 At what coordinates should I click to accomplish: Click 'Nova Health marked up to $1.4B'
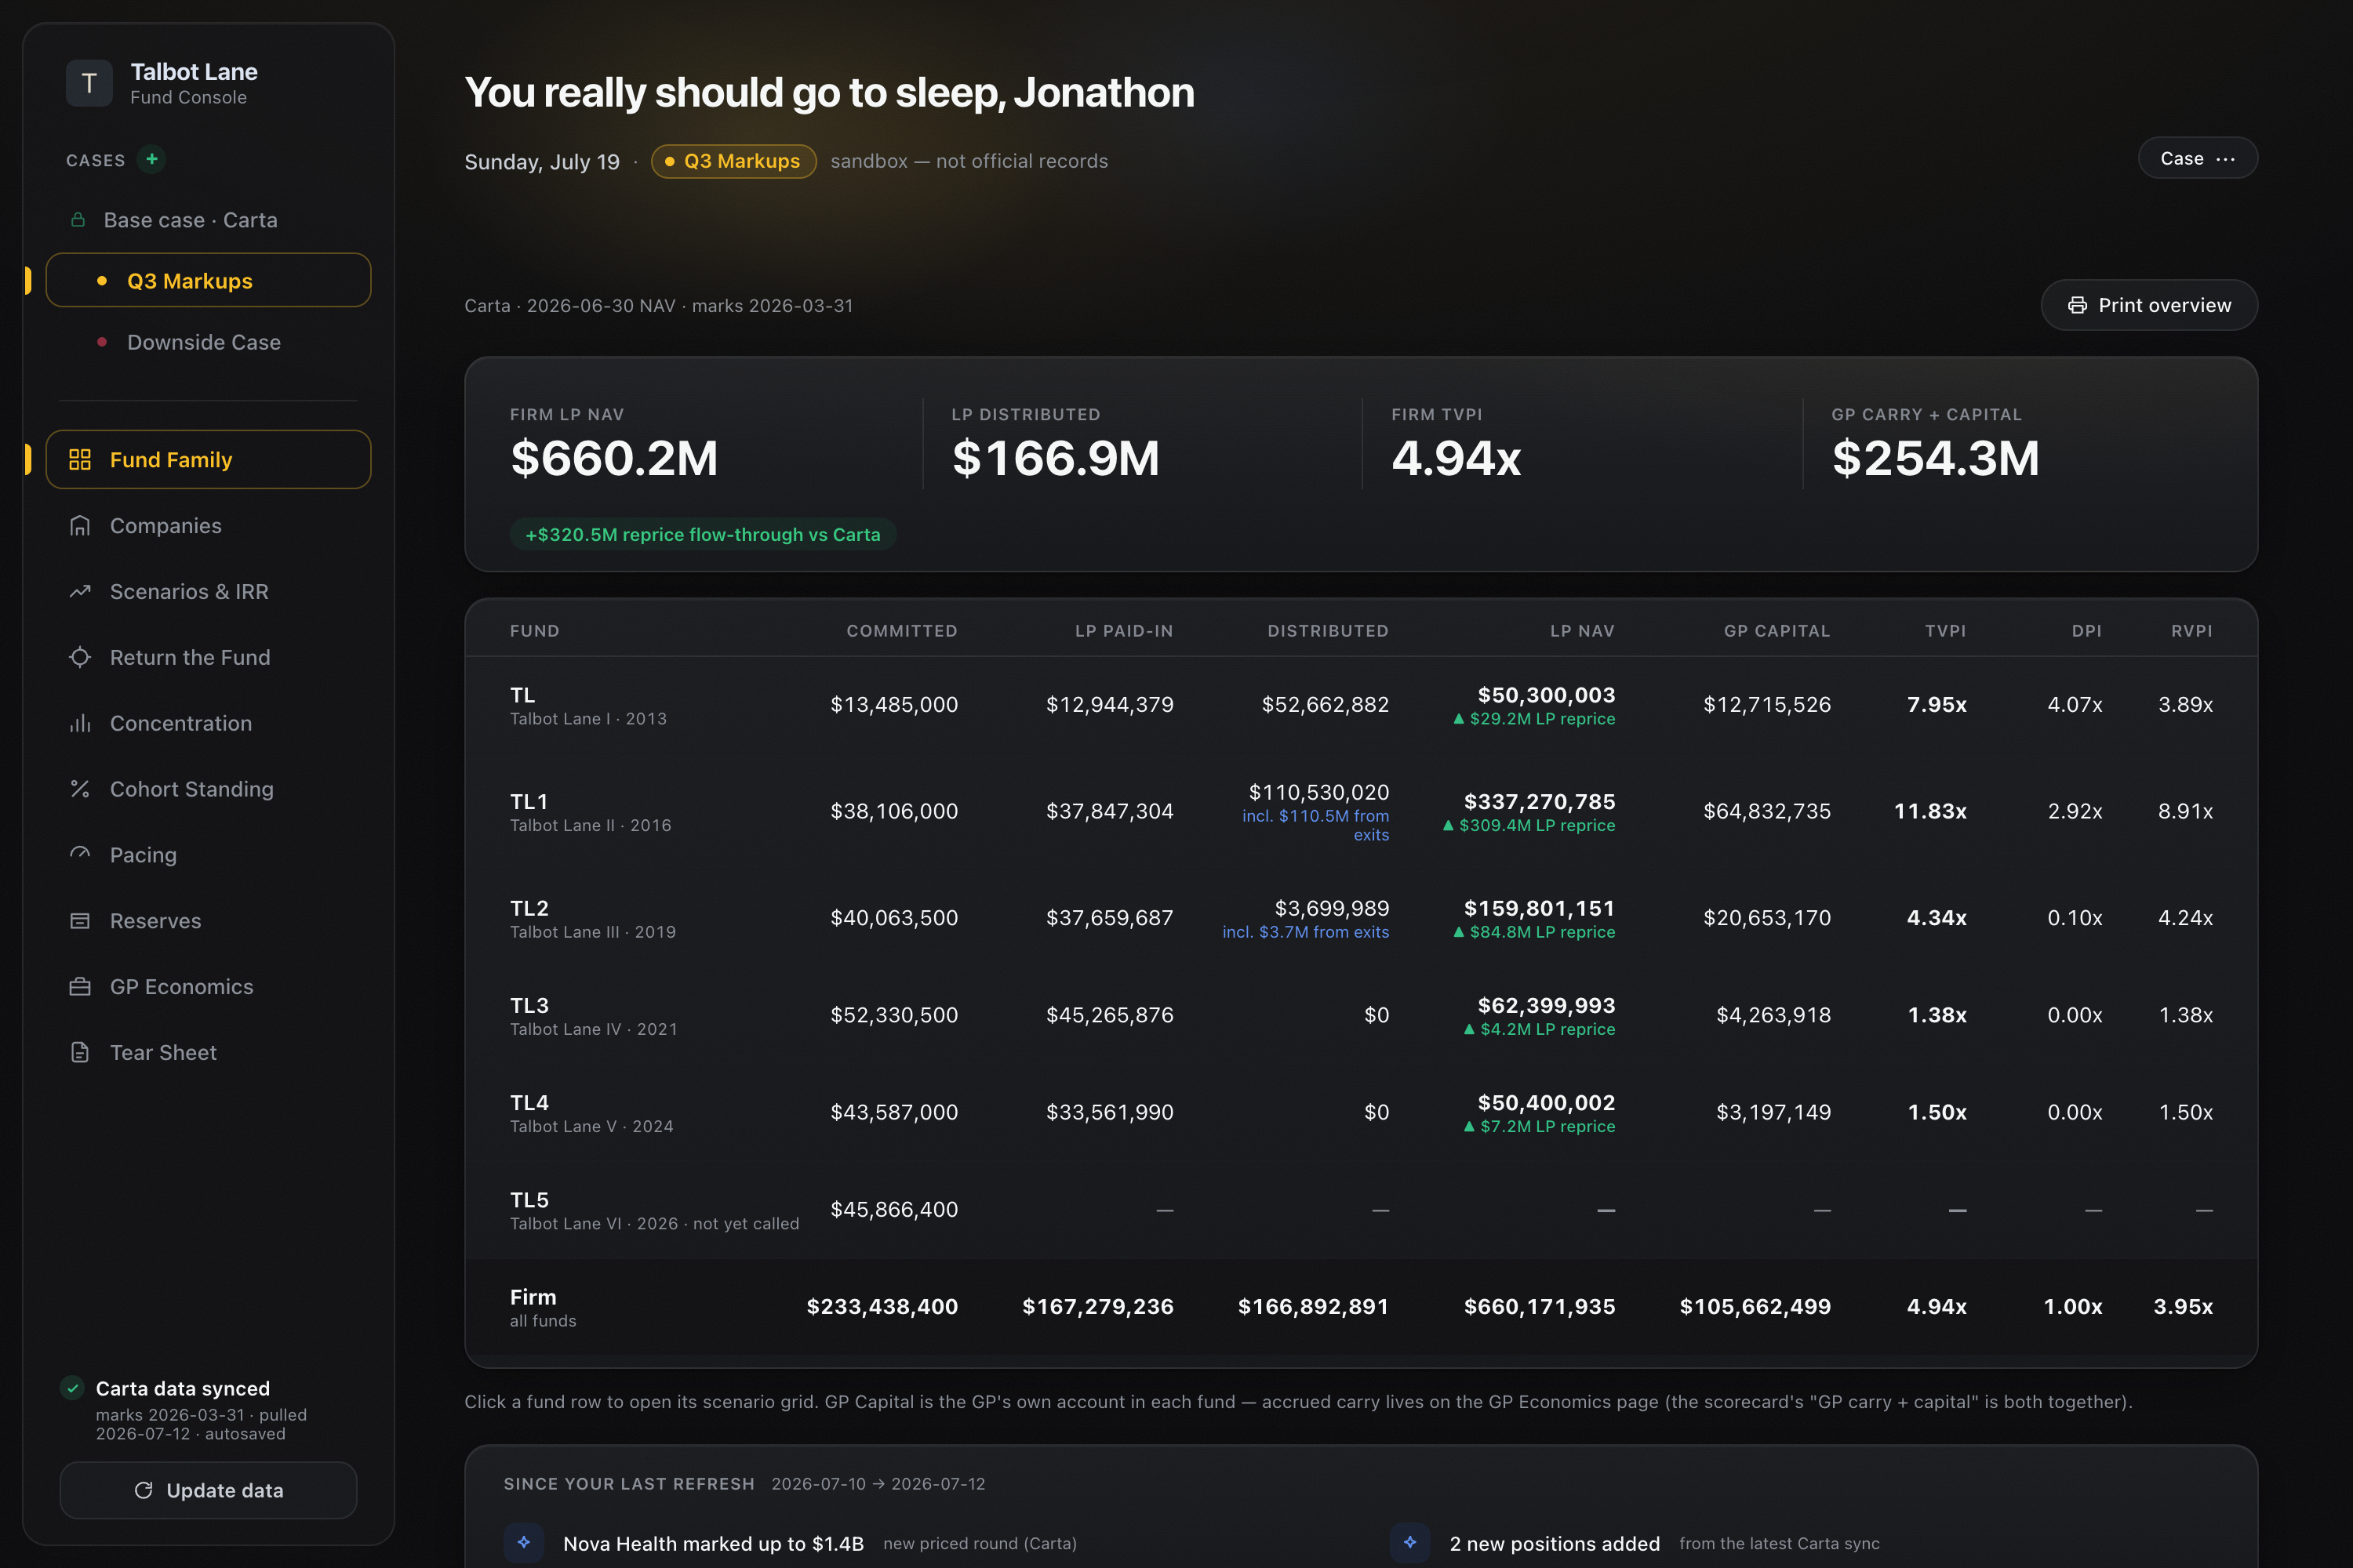click(713, 1543)
